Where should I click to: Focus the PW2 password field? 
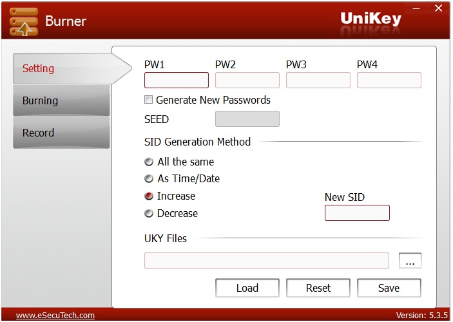[x=247, y=80]
